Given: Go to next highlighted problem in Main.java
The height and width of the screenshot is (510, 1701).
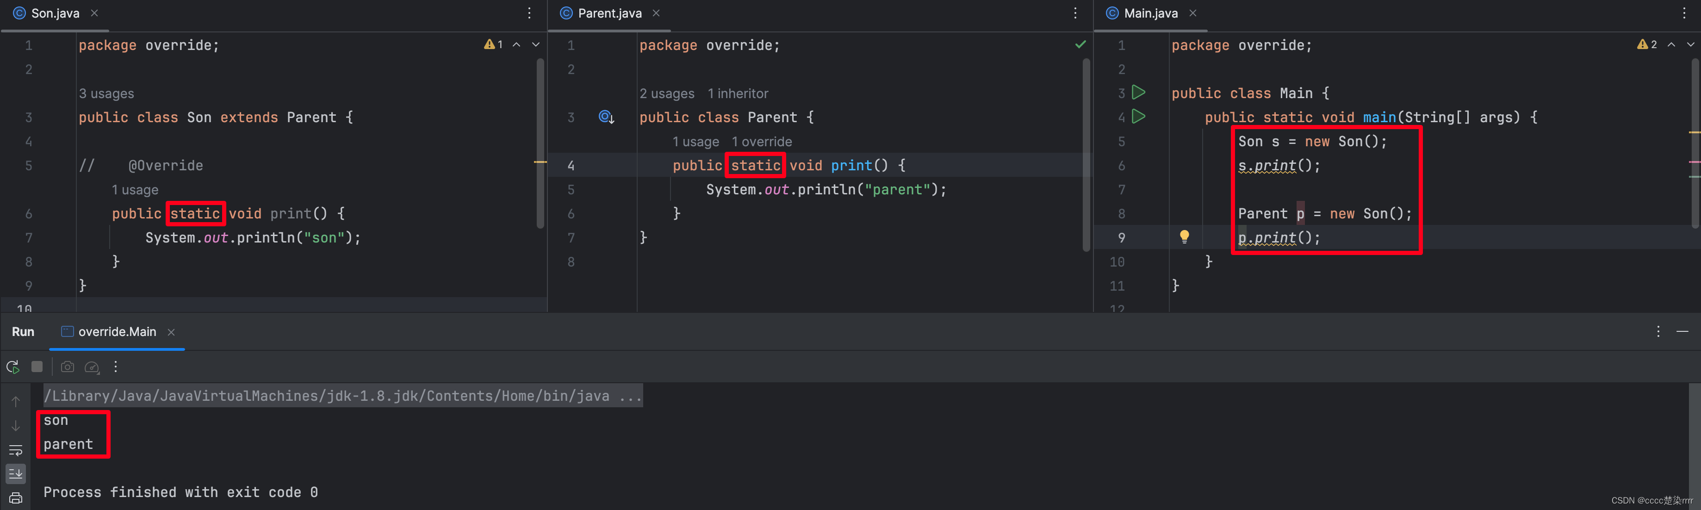Looking at the screenshot, I should tap(1690, 44).
